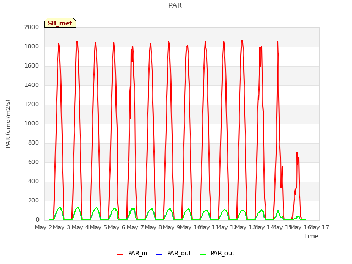This screenshot has height=264, width=352.
Task: Click the PAR chart title
Action: coord(175,5)
